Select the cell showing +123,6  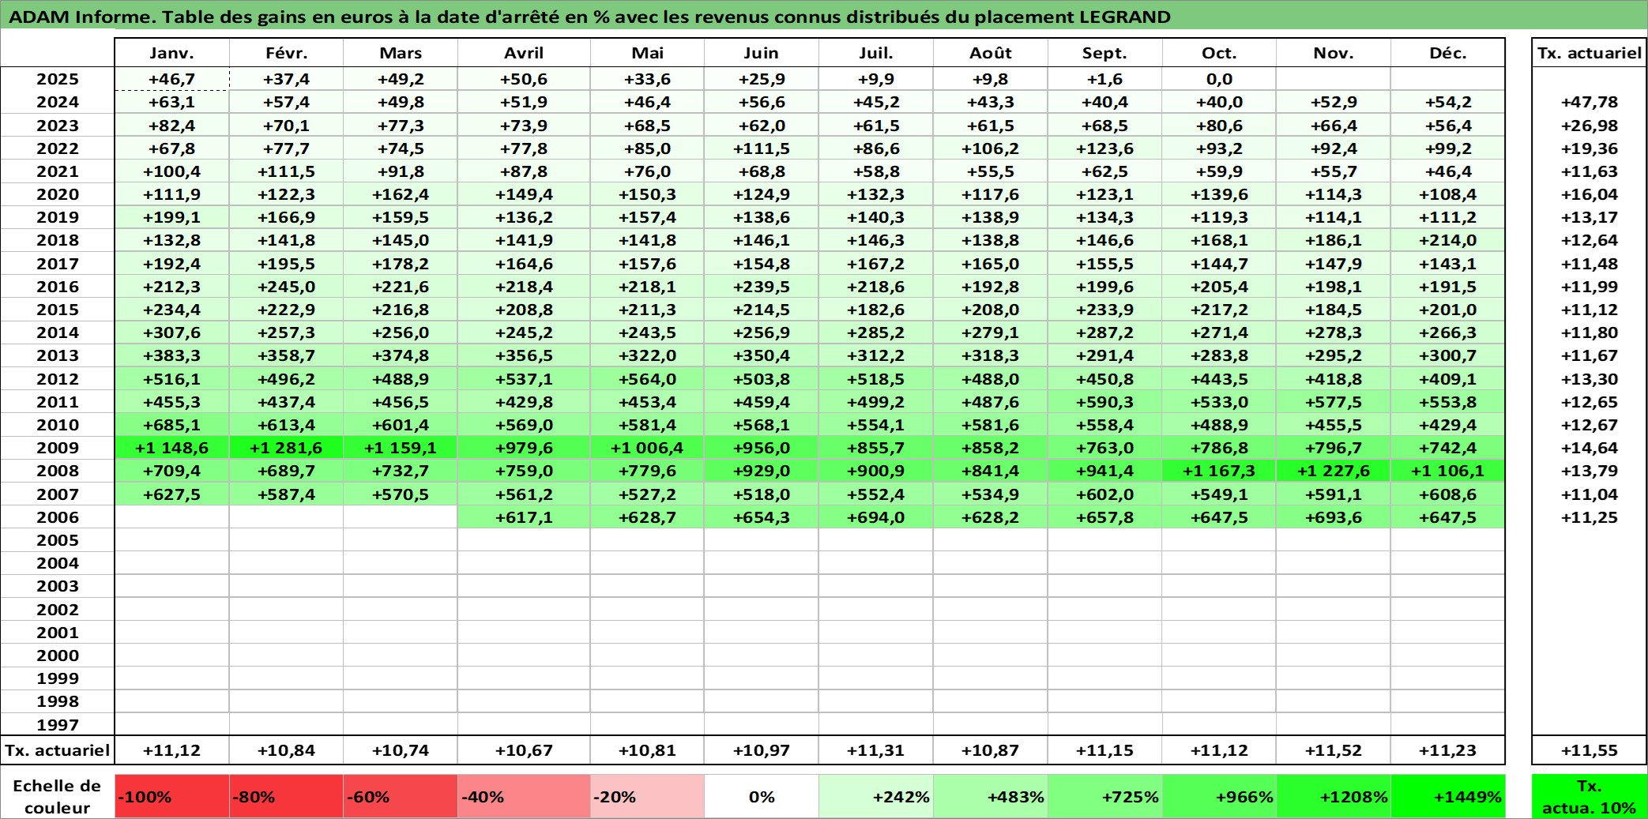pyautogui.click(x=1105, y=148)
